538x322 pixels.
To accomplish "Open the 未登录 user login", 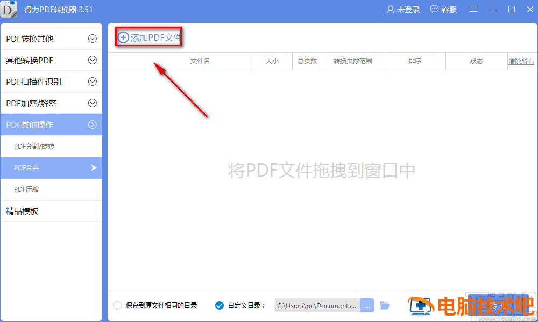I will coord(403,10).
